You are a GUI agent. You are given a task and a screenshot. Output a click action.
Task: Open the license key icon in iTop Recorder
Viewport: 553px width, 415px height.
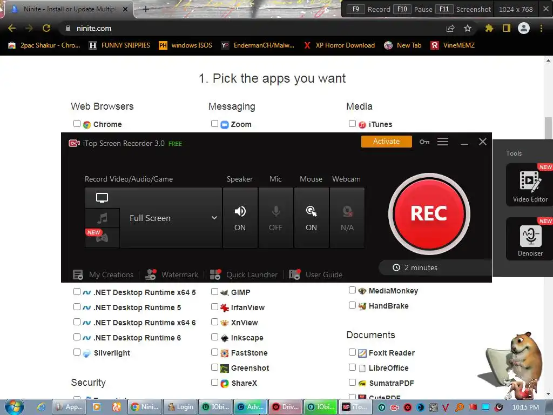coord(424,142)
